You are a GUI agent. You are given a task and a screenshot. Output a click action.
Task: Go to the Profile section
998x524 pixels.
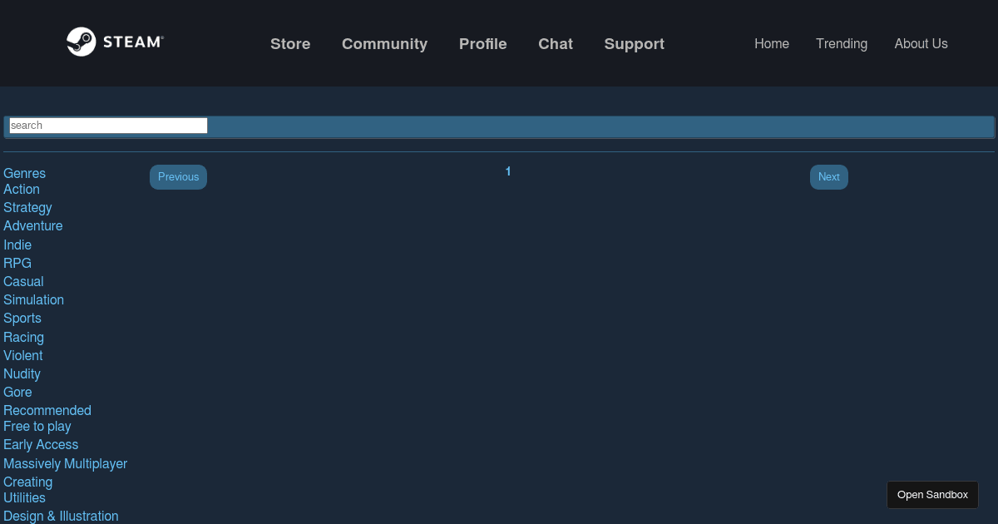(483, 44)
